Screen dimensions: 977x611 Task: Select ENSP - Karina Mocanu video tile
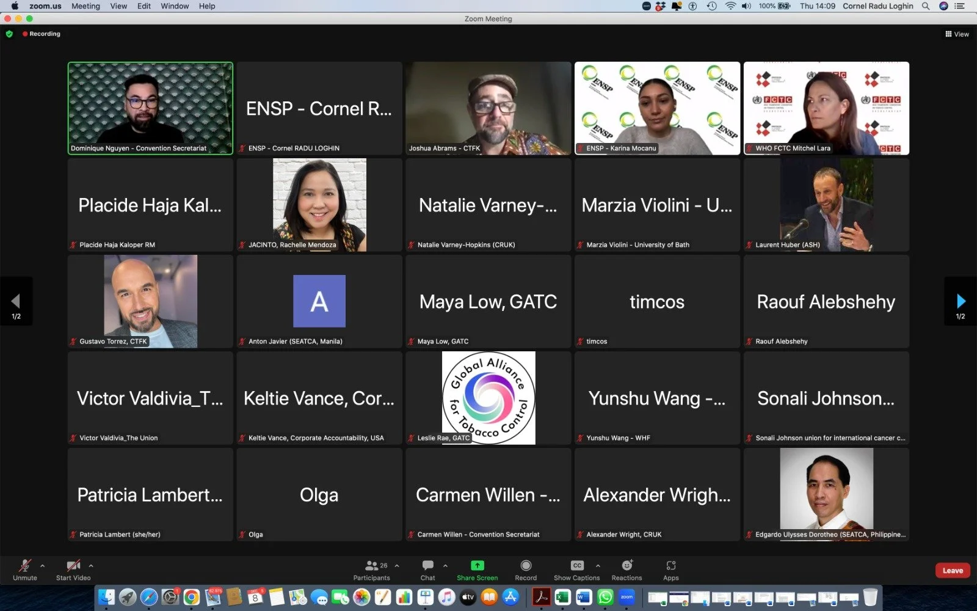[x=657, y=108]
